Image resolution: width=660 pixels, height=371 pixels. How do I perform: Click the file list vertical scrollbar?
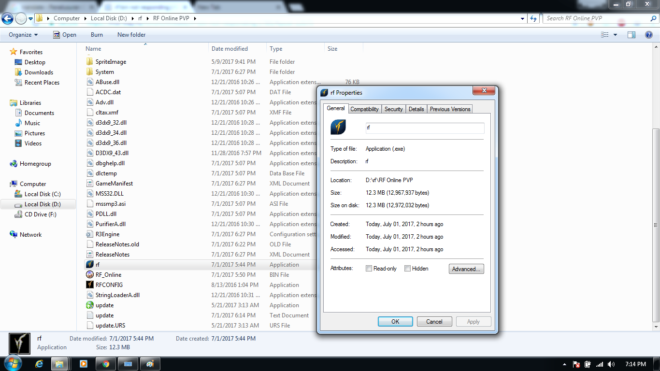656,193
